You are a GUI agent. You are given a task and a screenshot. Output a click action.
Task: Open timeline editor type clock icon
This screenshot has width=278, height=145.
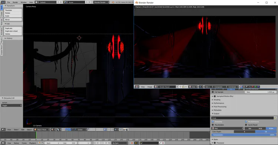click(3, 143)
